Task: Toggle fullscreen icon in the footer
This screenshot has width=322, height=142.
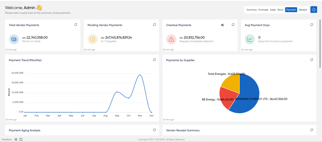Action: [x=21, y=139]
